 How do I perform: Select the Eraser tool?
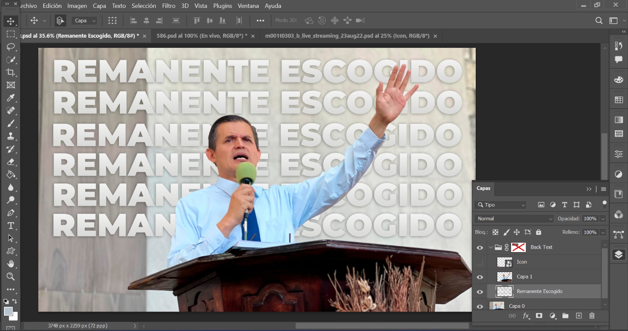pyautogui.click(x=11, y=162)
